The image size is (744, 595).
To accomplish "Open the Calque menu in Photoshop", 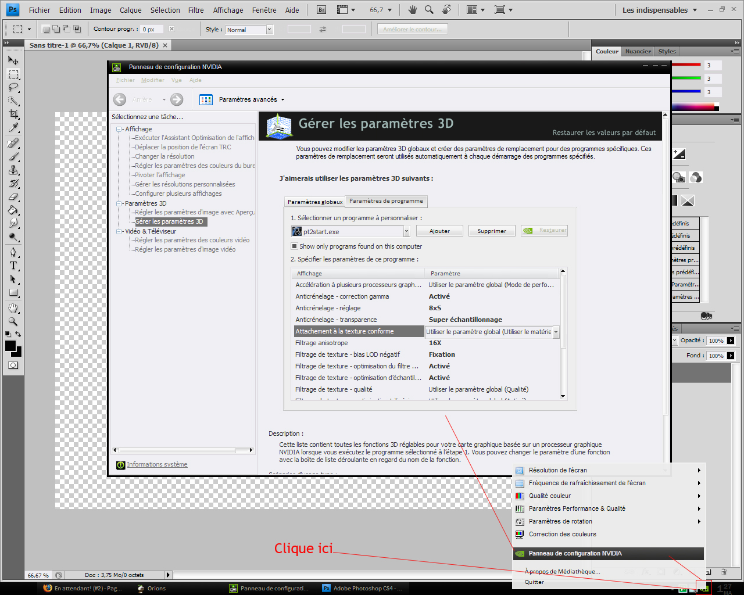I will pos(130,10).
